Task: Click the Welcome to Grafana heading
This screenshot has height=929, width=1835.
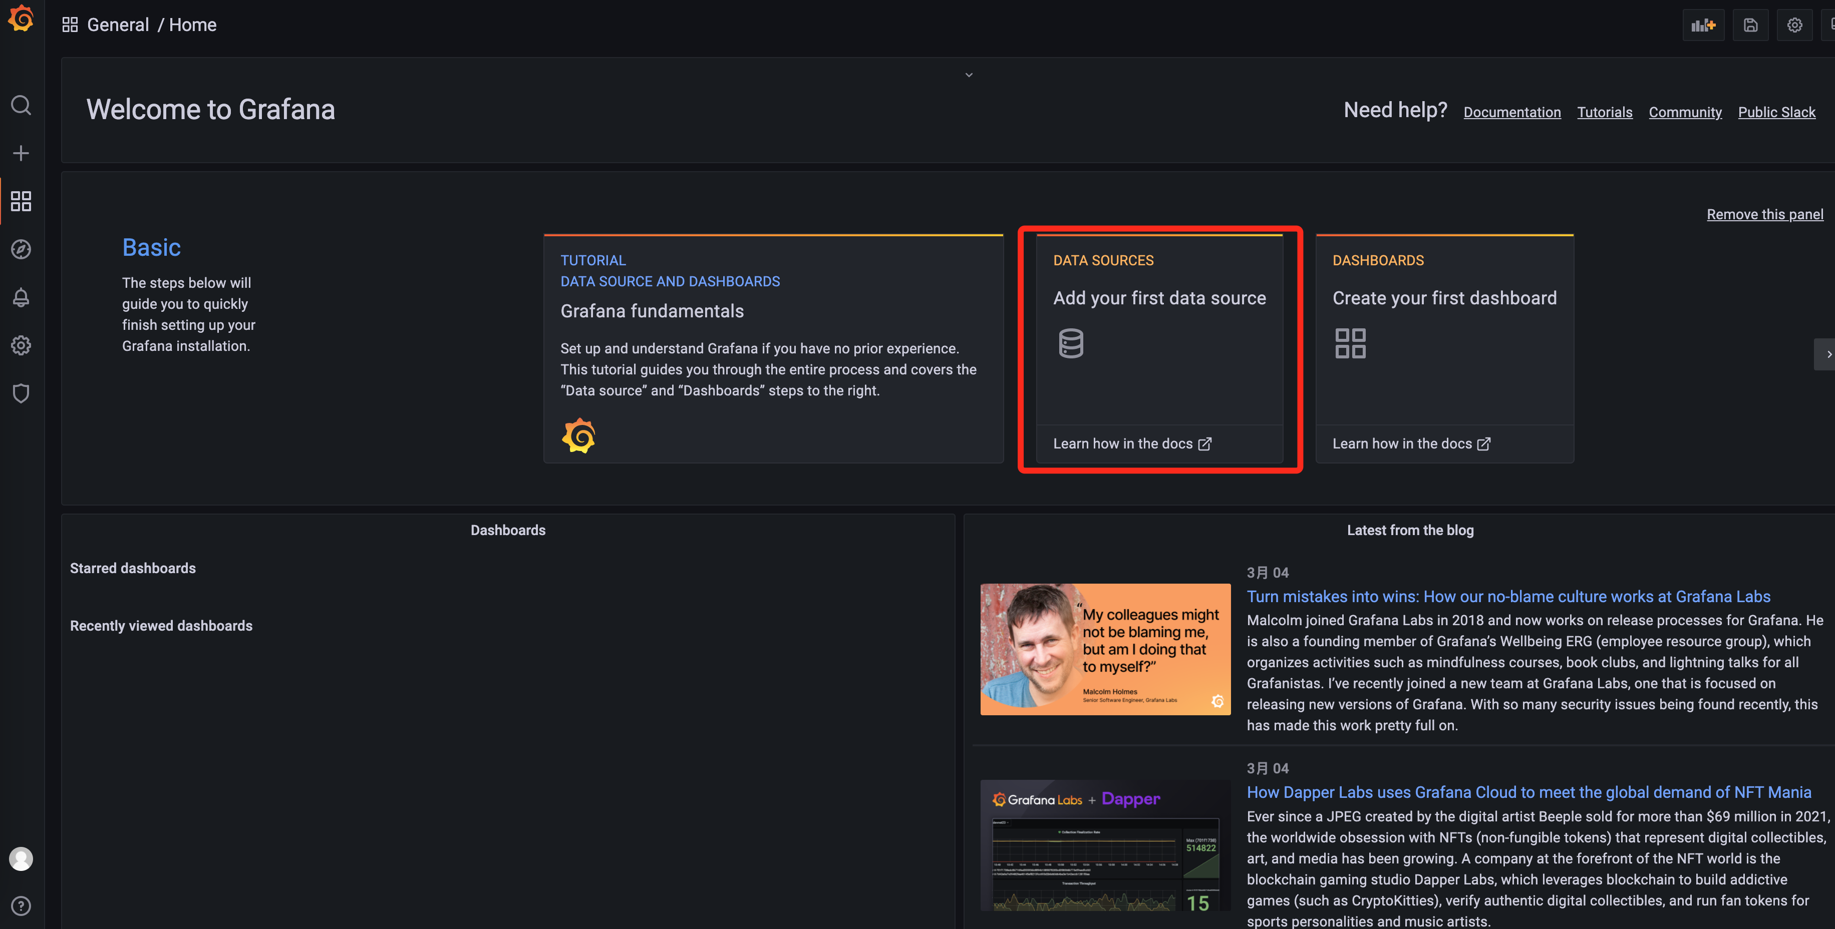Action: pyautogui.click(x=210, y=110)
